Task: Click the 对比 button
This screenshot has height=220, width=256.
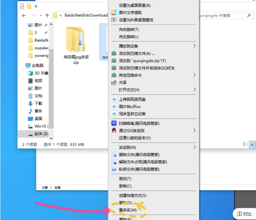Action: pyautogui.click(x=244, y=214)
